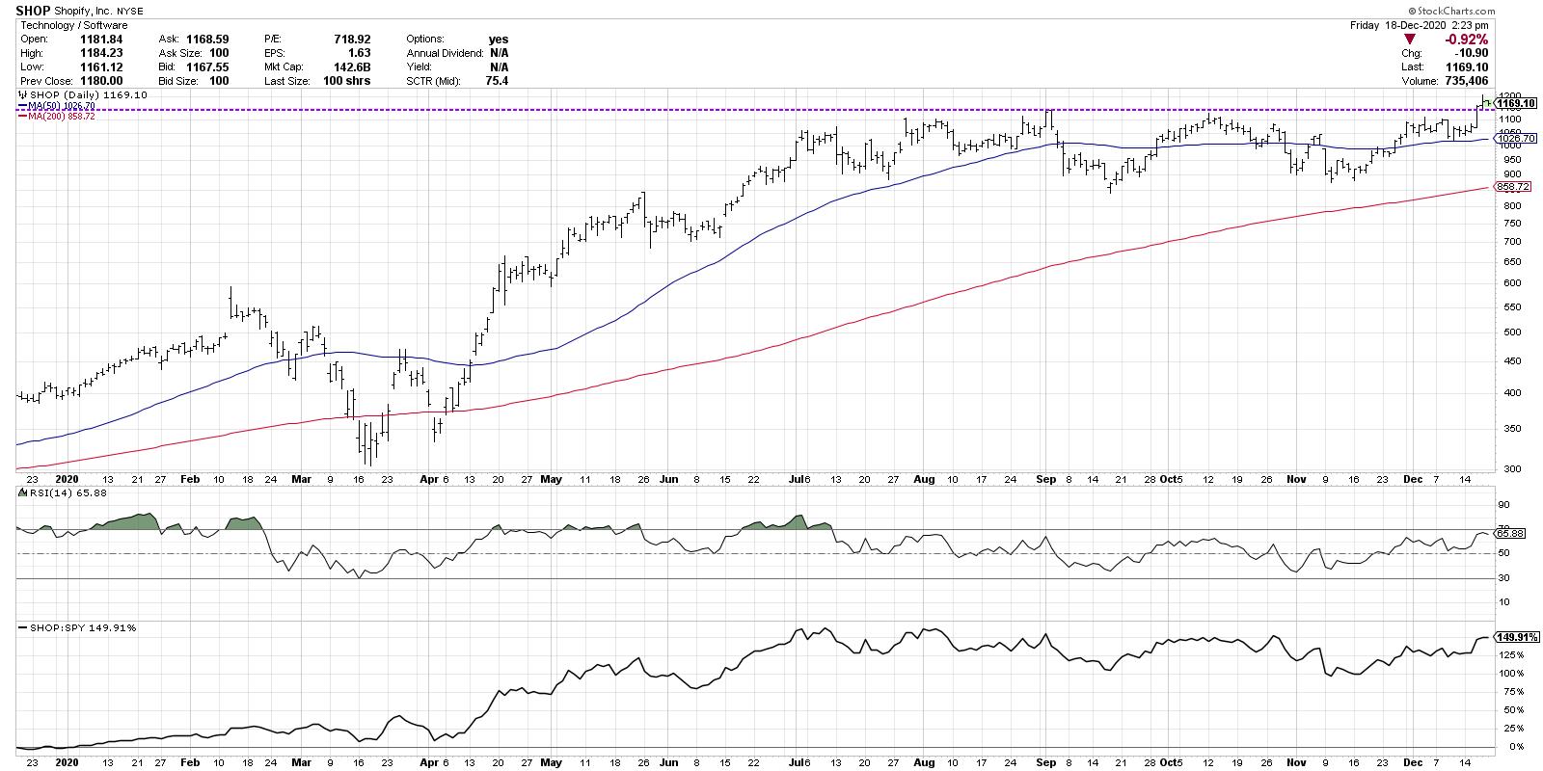
Task: Select the P/E ratio 718.92
Action: coord(352,40)
